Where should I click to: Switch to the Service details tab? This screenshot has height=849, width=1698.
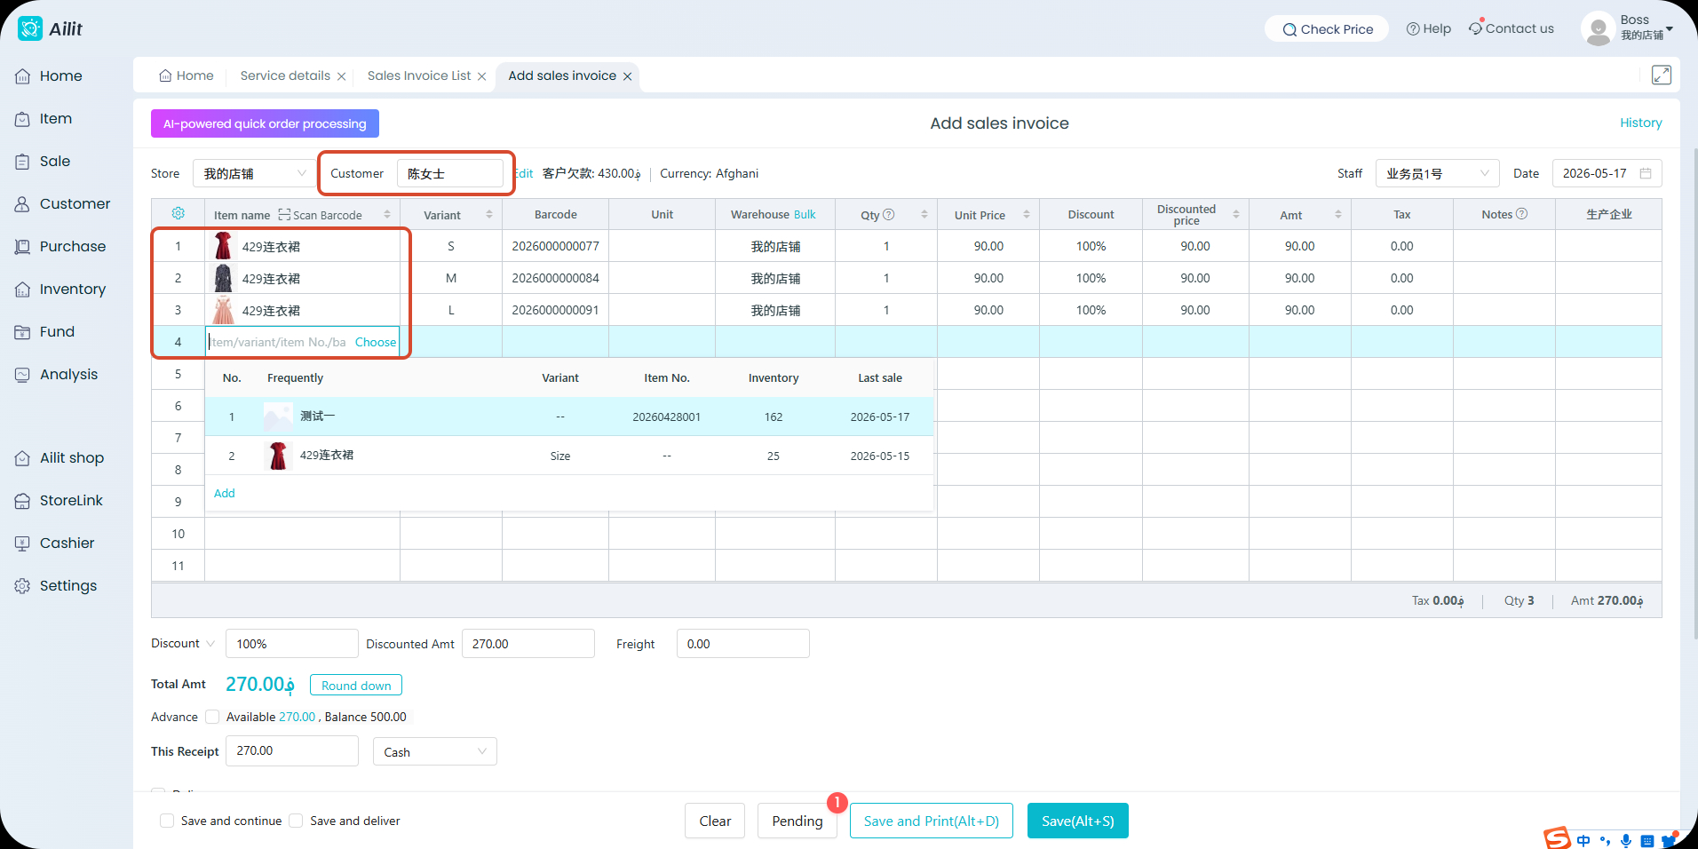point(285,75)
